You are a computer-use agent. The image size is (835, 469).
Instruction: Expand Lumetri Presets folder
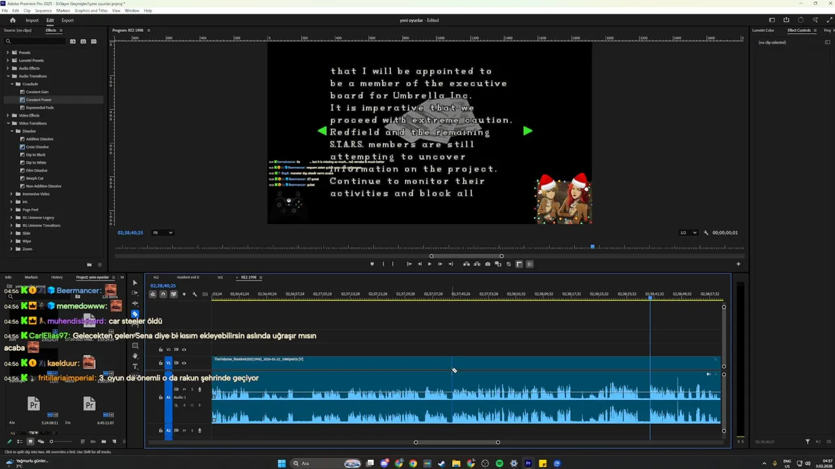[7, 61]
